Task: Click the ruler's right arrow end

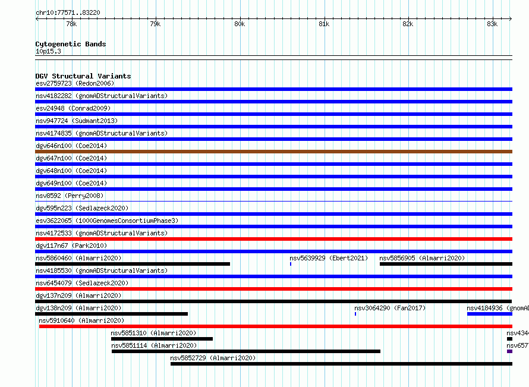Action: tap(511, 18)
